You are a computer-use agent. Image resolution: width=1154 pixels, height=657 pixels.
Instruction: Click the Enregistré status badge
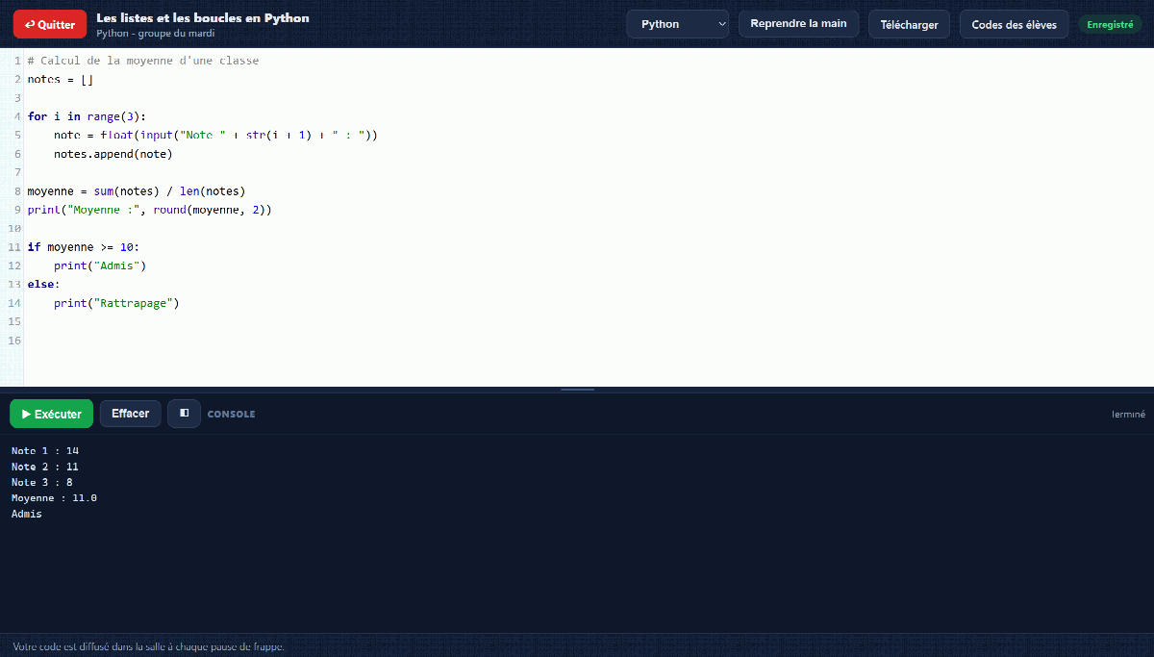coord(1110,24)
